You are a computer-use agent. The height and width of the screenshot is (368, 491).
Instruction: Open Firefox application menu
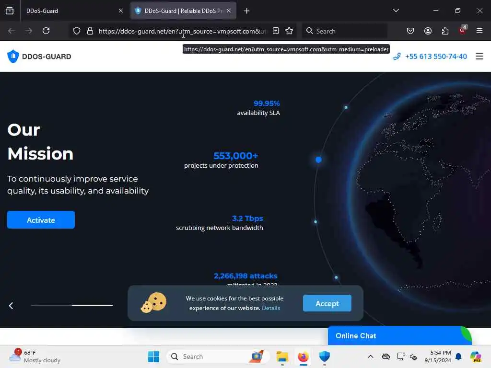[x=479, y=31]
